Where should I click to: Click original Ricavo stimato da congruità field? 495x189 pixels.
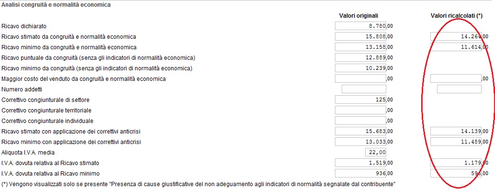pyautogui.click(x=360, y=36)
